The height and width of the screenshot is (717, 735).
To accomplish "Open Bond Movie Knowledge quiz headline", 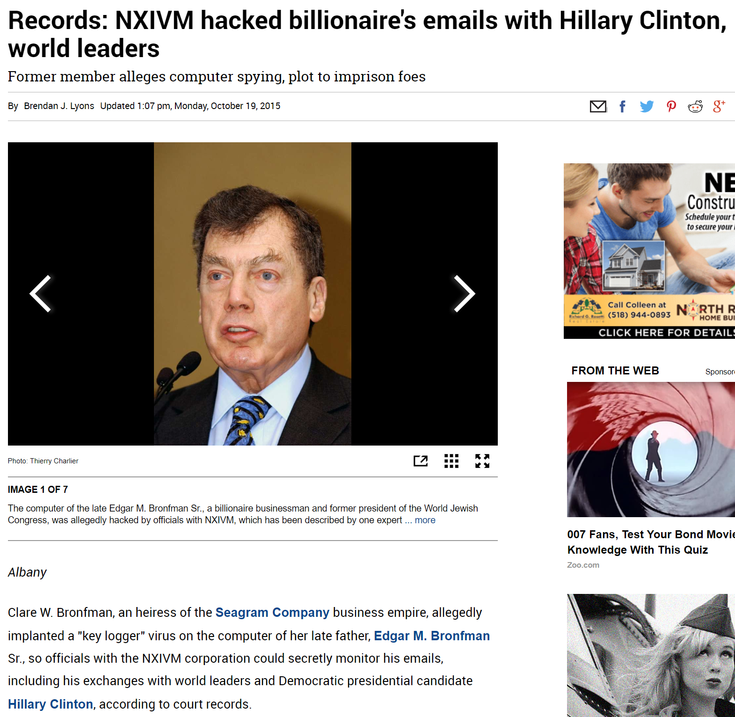I will pos(651,542).
